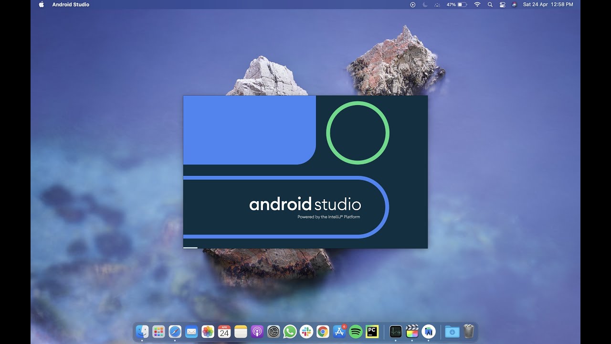Open the Apple menu
Screen dimensions: 611x344
[41, 5]
